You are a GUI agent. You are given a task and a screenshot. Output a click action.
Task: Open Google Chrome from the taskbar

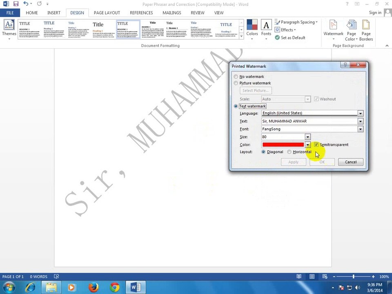click(114, 287)
